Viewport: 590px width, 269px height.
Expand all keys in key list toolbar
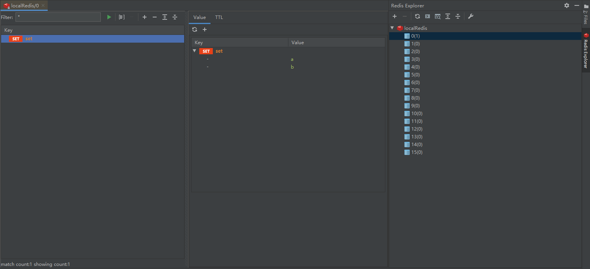pyautogui.click(x=165, y=17)
